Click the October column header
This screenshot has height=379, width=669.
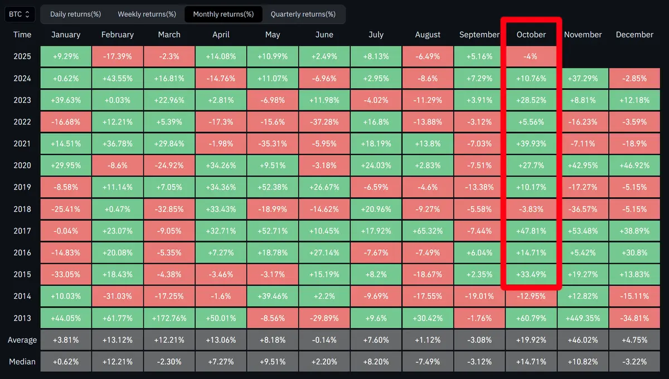click(531, 35)
